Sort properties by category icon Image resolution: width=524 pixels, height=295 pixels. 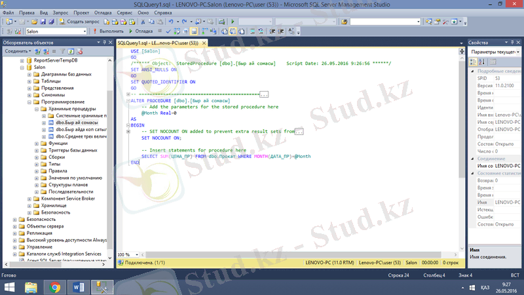(473, 62)
